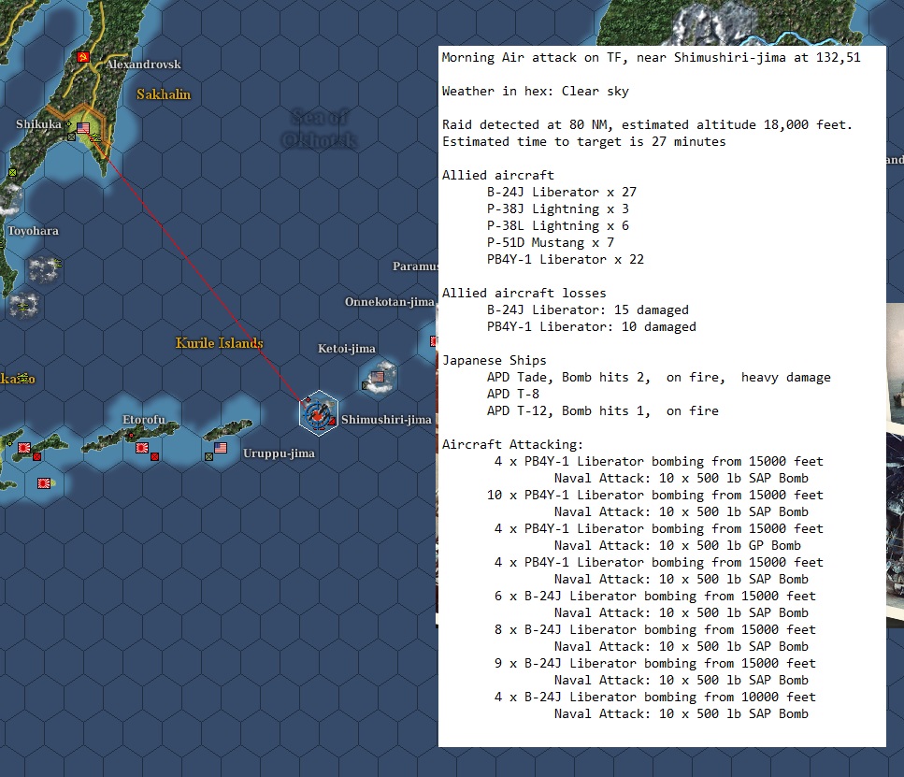This screenshot has width=904, height=777.
Task: Select the southernmost Japanese flag on the small islet
Action: [44, 483]
